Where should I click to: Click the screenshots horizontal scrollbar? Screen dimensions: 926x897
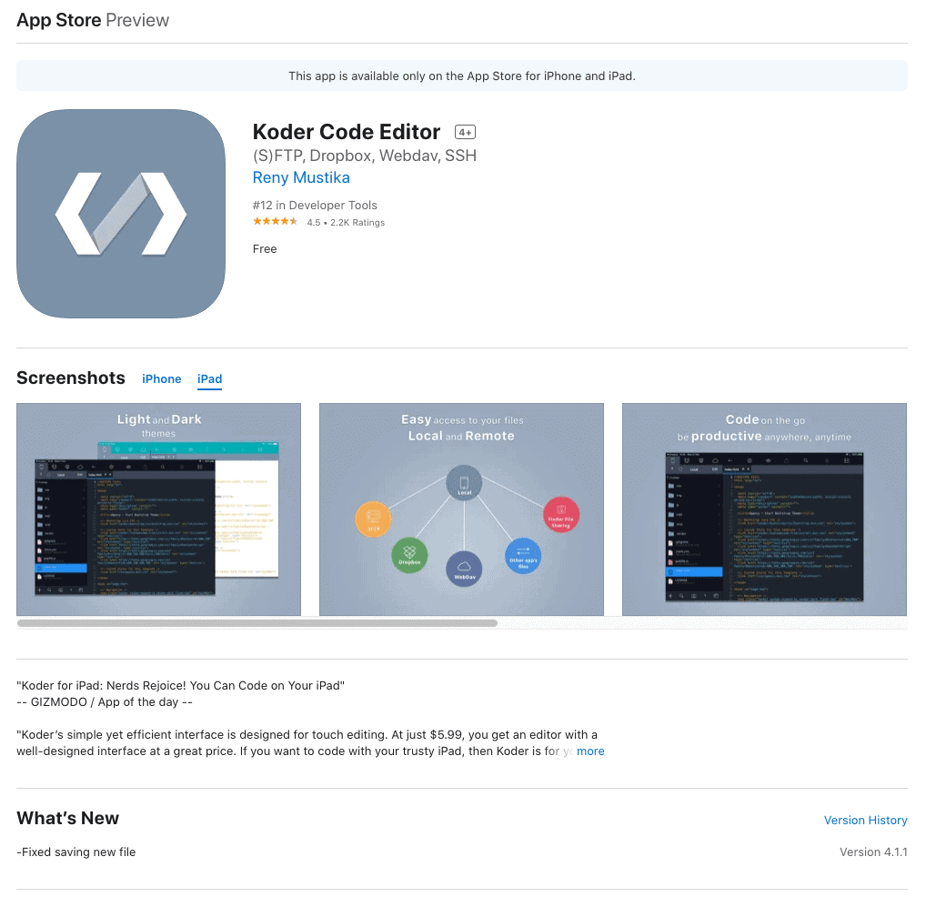257,623
